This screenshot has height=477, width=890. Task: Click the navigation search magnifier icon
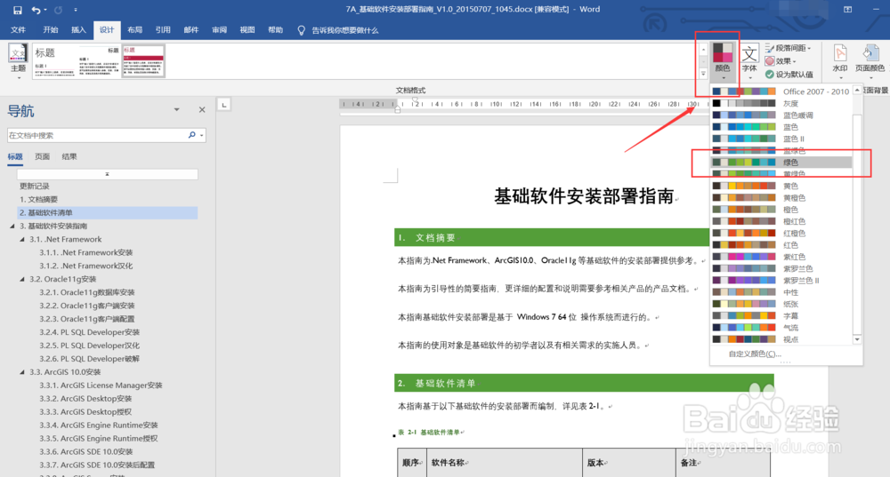pos(192,135)
